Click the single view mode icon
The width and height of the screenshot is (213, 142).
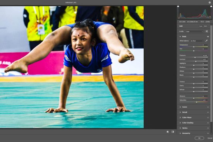pyautogui.click(x=168, y=132)
